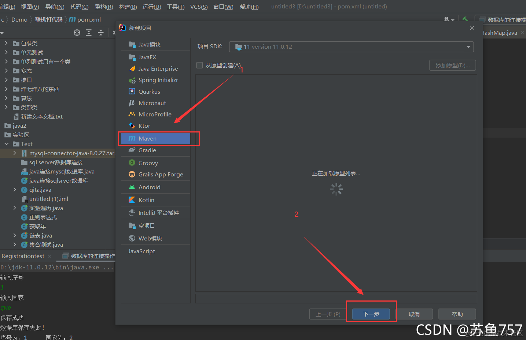
Task: Click collapse all icon in project toolbar
Action: [101, 33]
